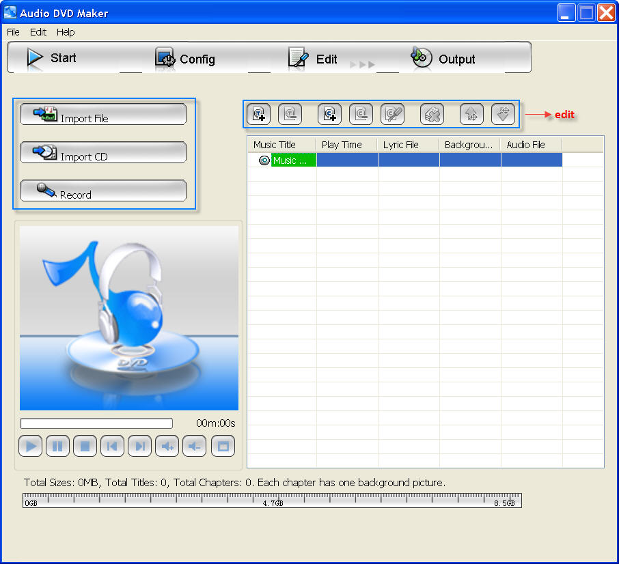Skip to the next track
Image resolution: width=619 pixels, height=564 pixels.
coord(140,446)
